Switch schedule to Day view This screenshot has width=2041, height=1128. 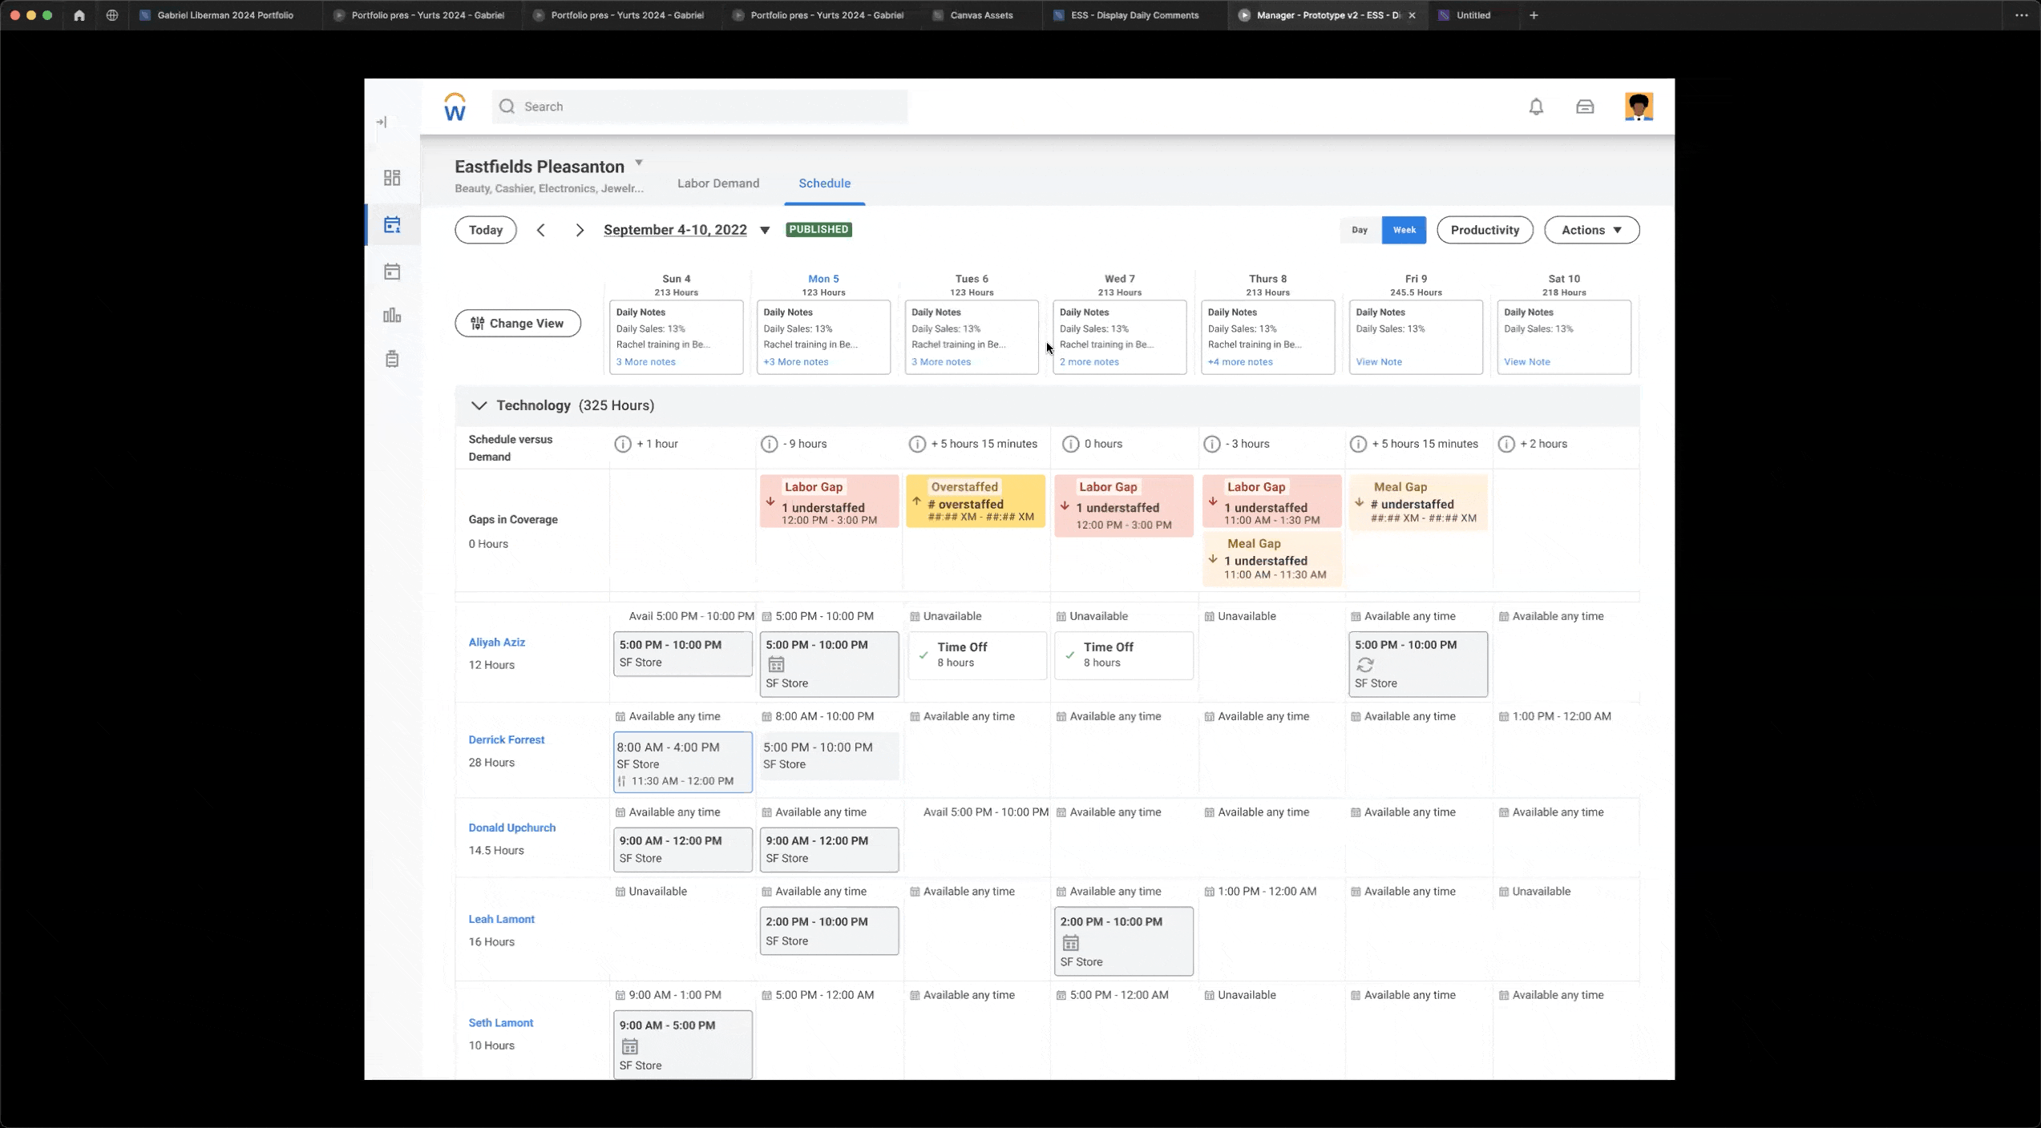(1360, 230)
